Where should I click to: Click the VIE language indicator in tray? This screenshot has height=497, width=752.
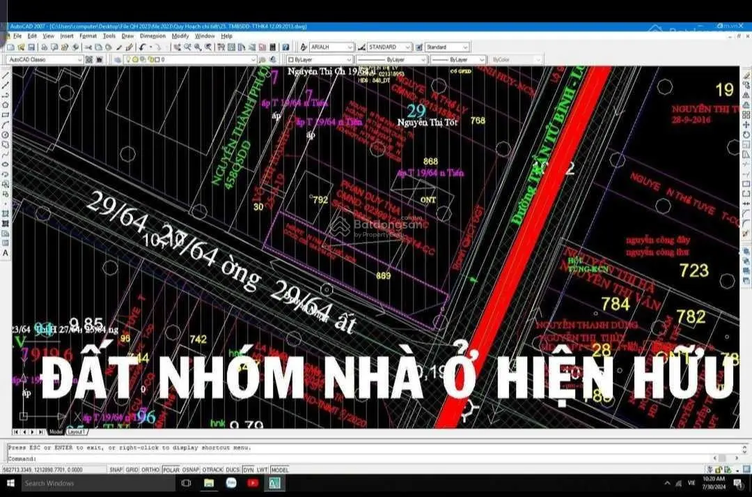(691, 483)
